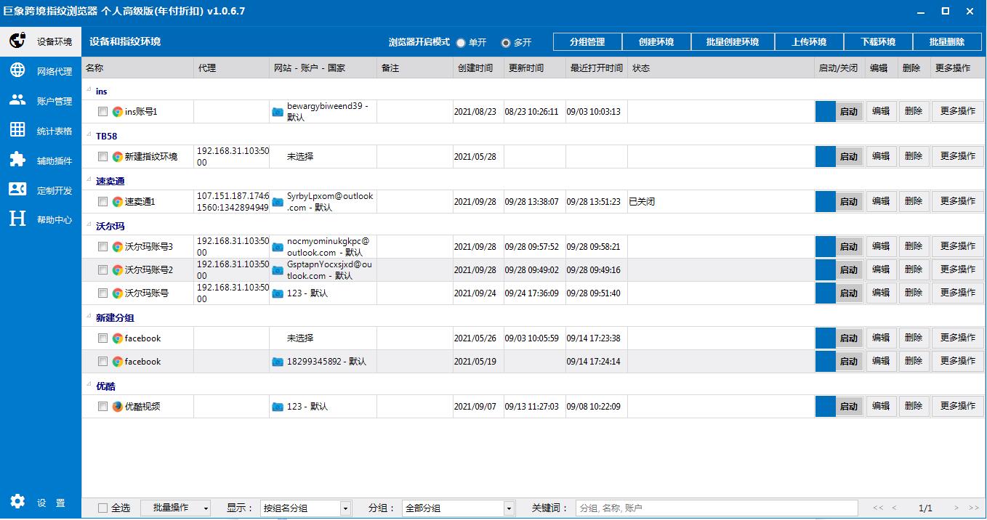987x520 pixels.
Task: Check the 沃尔玛账号3 checkbox
Action: tap(102, 247)
